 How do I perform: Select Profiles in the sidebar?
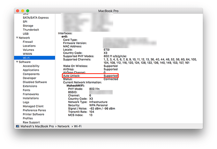[x=28, y=118]
